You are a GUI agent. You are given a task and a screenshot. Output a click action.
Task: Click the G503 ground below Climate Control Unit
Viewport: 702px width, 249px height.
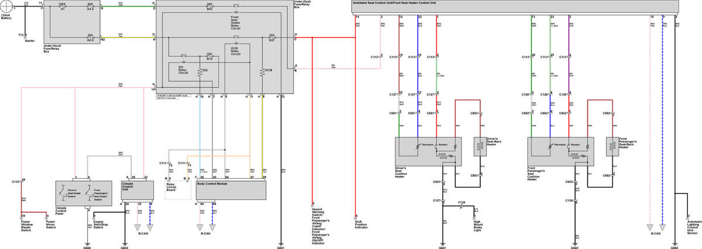(123, 245)
